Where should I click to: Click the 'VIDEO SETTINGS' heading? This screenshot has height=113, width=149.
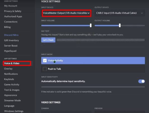51,102
